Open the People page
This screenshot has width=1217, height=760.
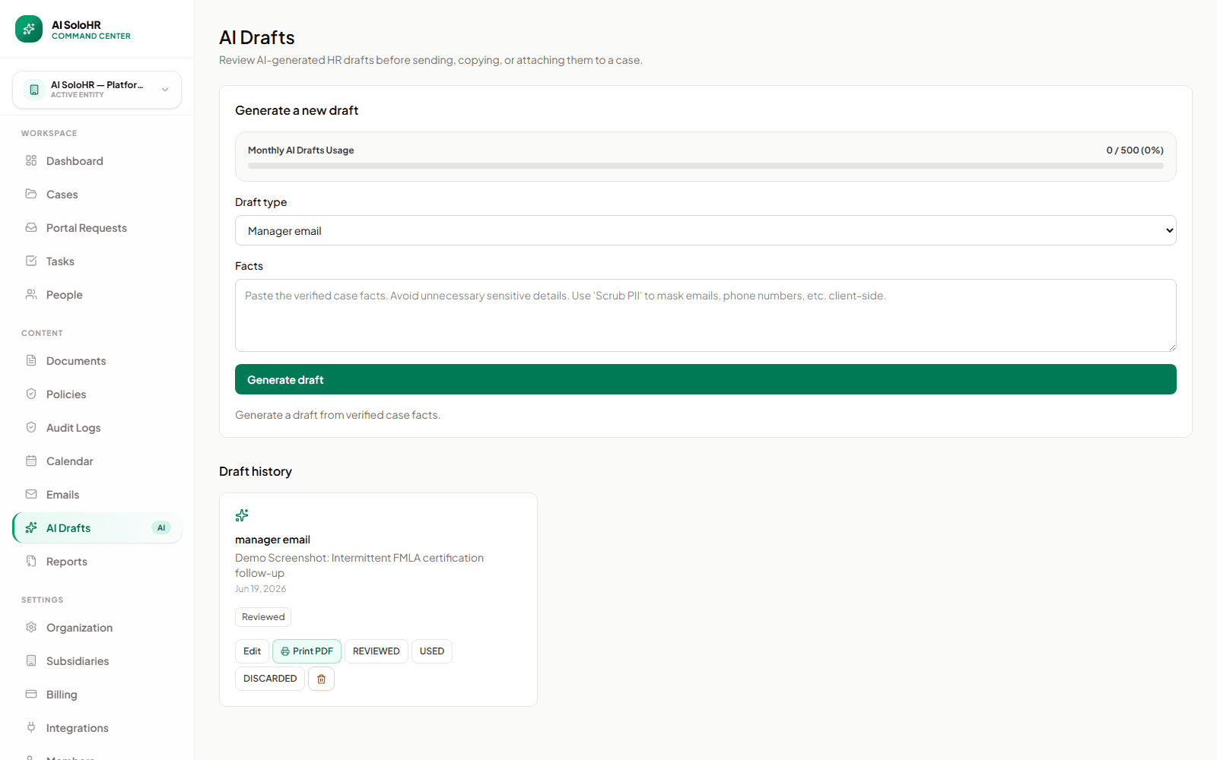[97, 295]
